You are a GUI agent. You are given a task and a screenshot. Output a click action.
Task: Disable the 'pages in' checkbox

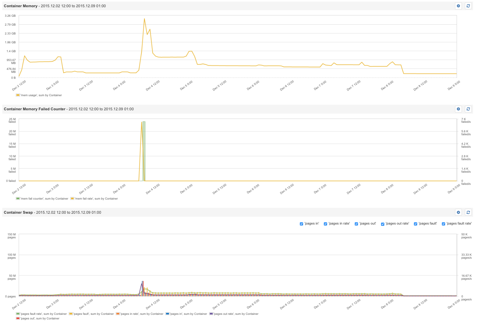[301, 224]
